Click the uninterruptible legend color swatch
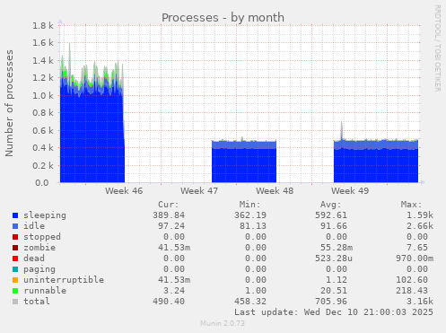 pyautogui.click(x=15, y=280)
